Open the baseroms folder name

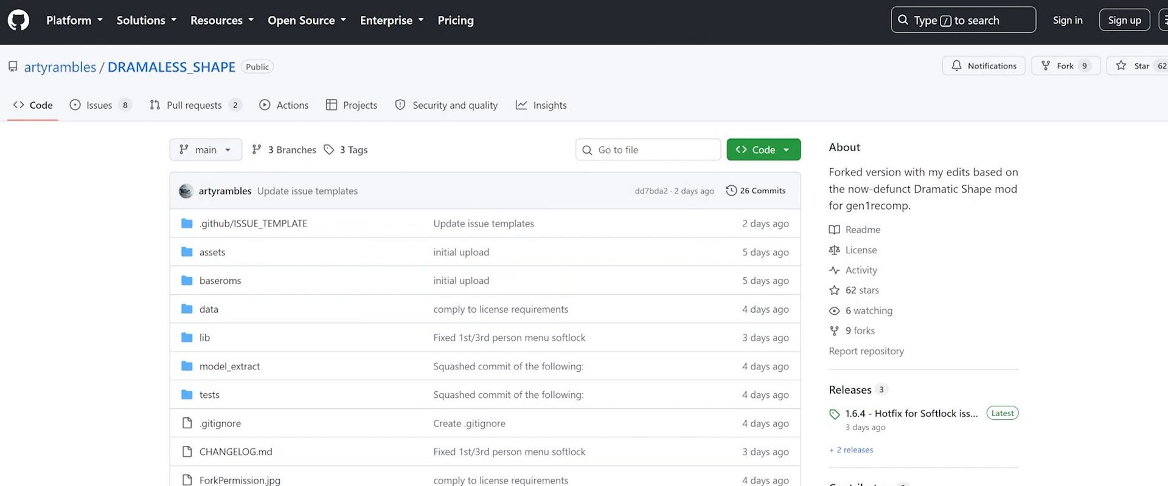[x=220, y=281]
